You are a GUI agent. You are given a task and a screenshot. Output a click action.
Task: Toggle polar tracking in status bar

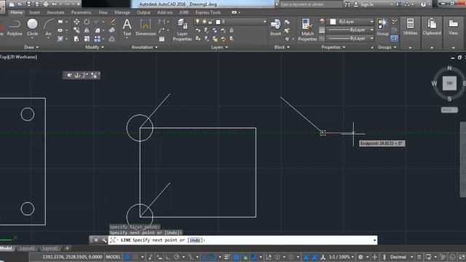[176, 257]
